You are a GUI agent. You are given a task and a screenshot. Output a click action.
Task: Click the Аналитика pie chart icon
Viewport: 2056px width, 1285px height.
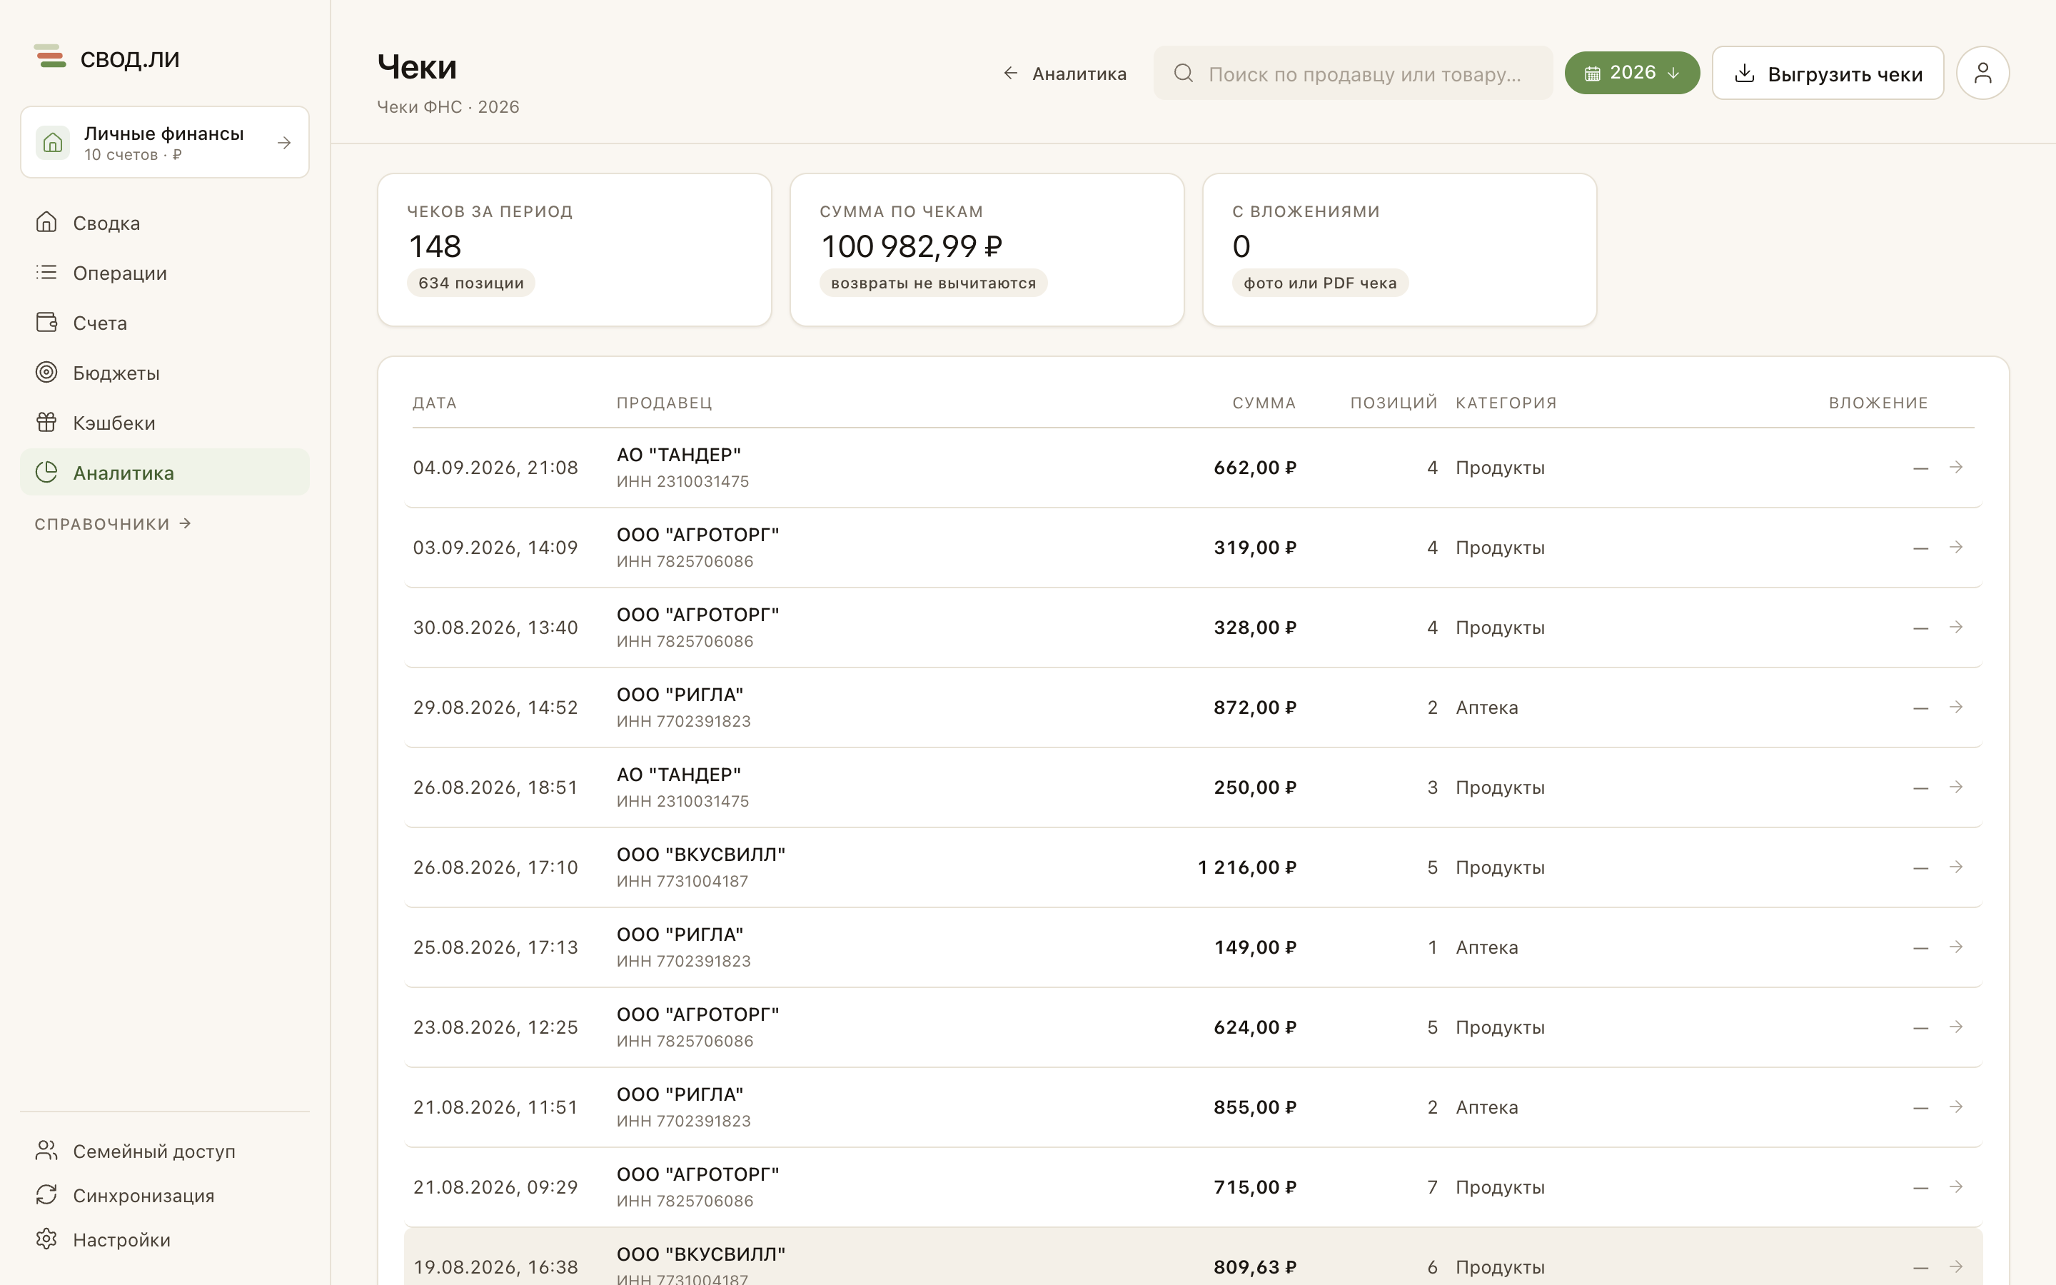[46, 472]
